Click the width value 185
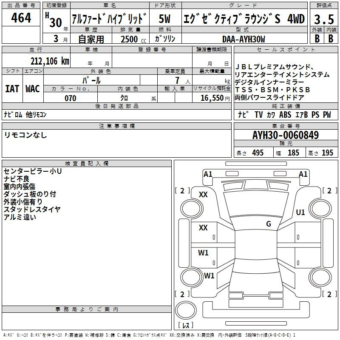Image resolution: width=340 pixels, height=340 pixels. 293,153
